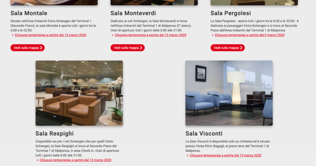Click chevron arrow on Pergolesi map button

(241, 48)
